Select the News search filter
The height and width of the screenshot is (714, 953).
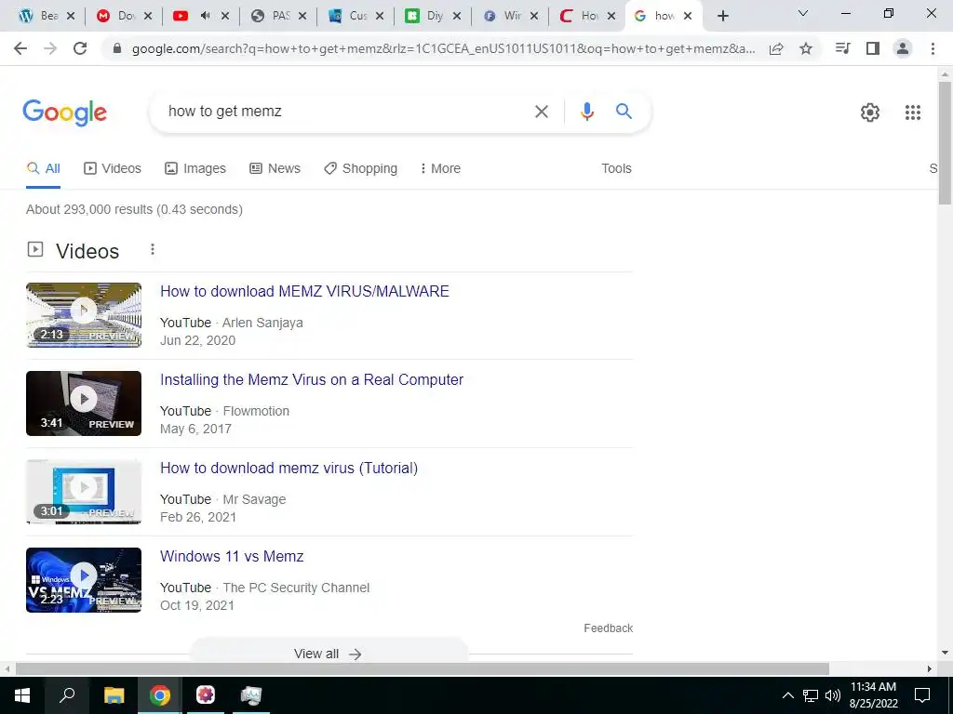[275, 169]
